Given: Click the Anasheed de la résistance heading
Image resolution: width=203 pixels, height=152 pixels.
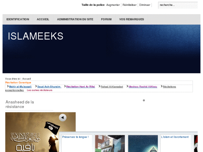Looking at the screenshot, I should [x=20, y=104].
